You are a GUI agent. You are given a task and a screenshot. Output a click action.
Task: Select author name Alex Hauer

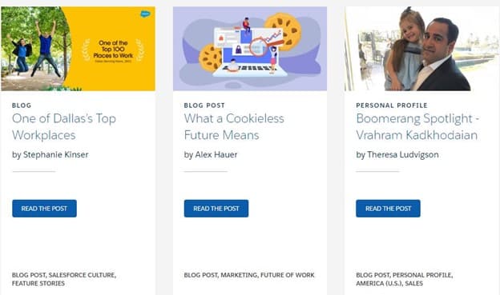216,154
